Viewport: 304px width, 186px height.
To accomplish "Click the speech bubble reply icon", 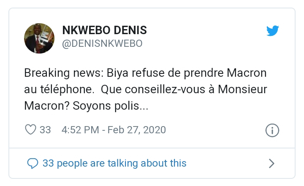I will coord(33,163).
